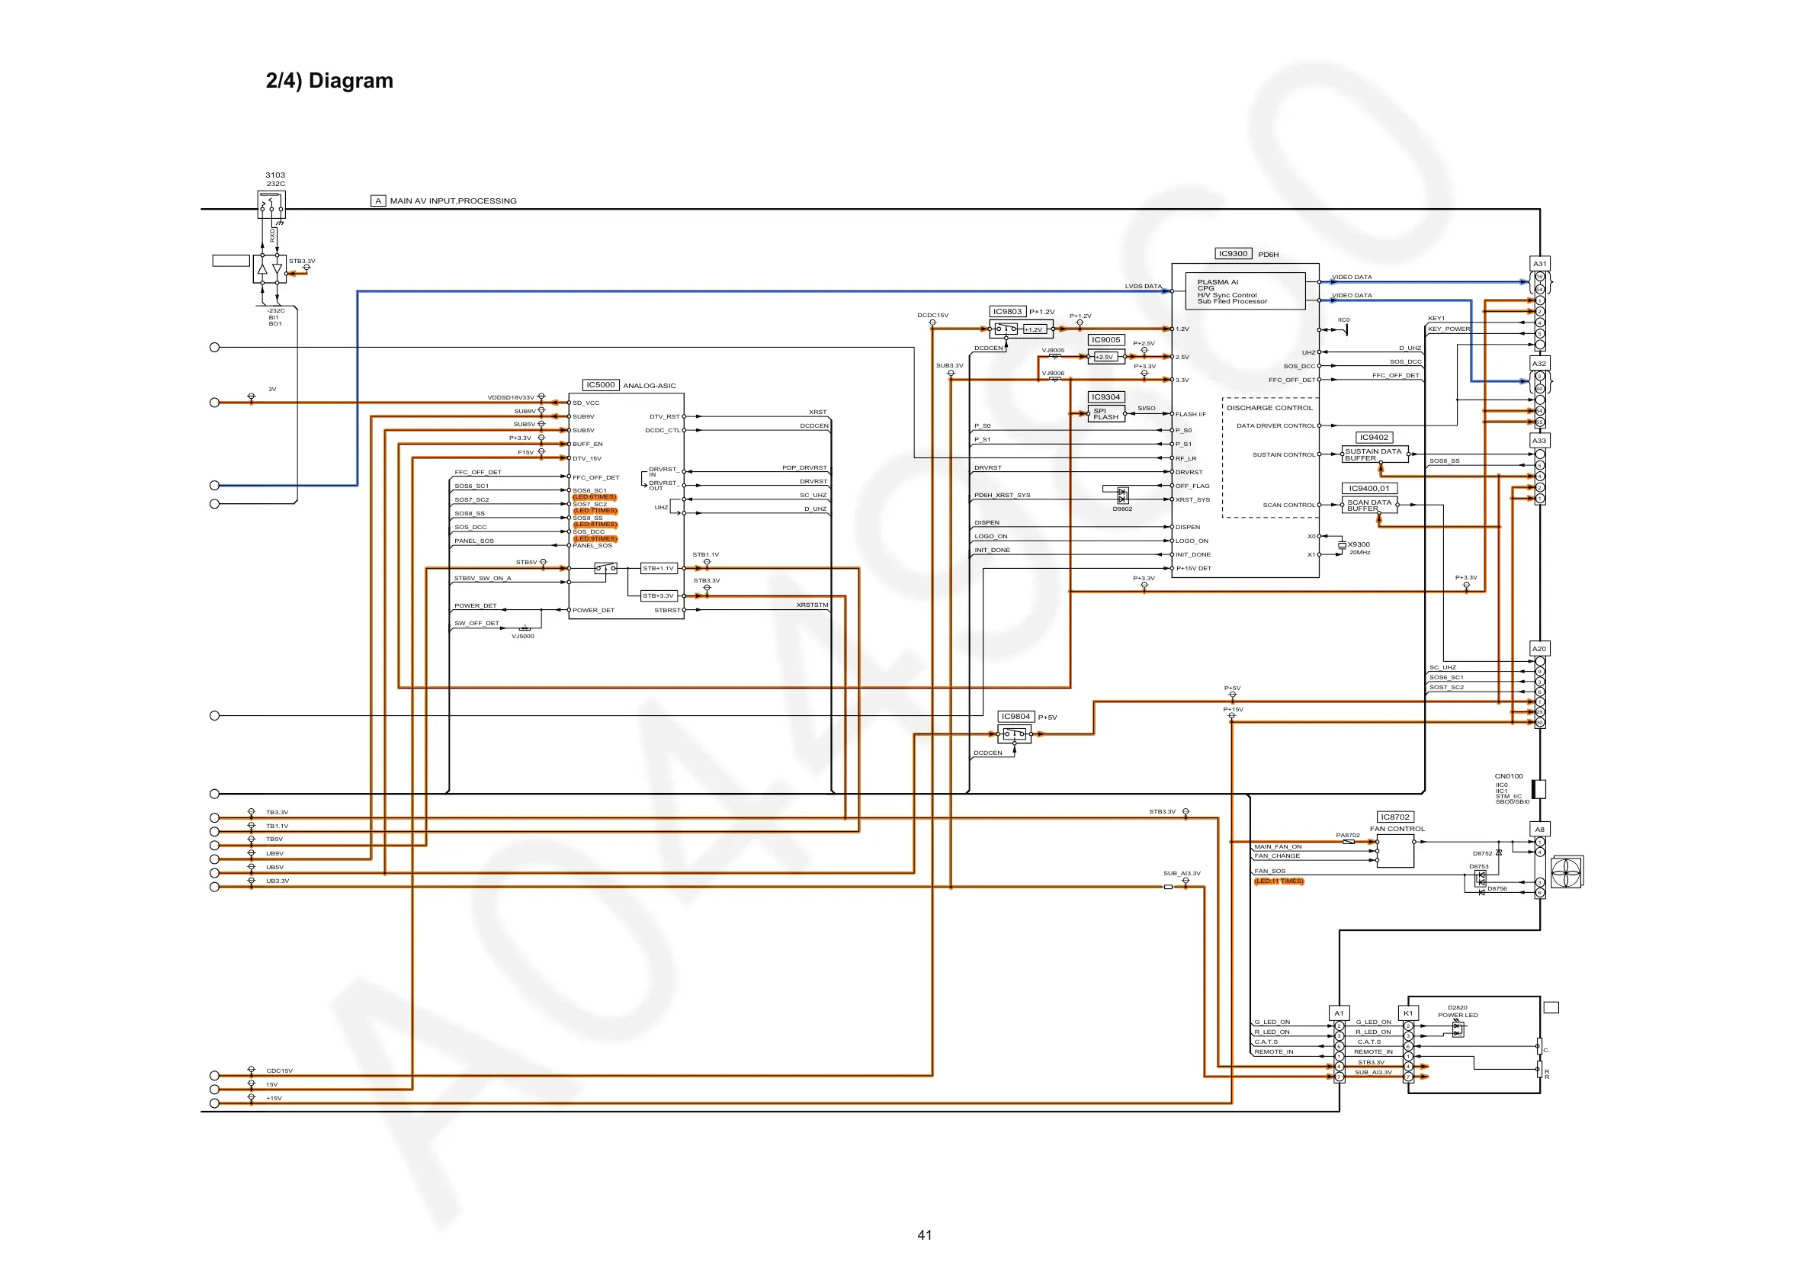
Task: Click the CN0100 connector block
Action: click(1539, 788)
